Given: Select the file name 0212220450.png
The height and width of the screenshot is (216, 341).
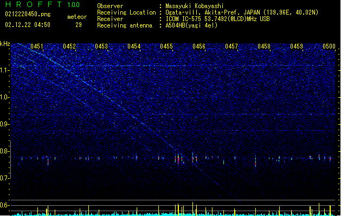Looking at the screenshot, I should pos(28,14).
